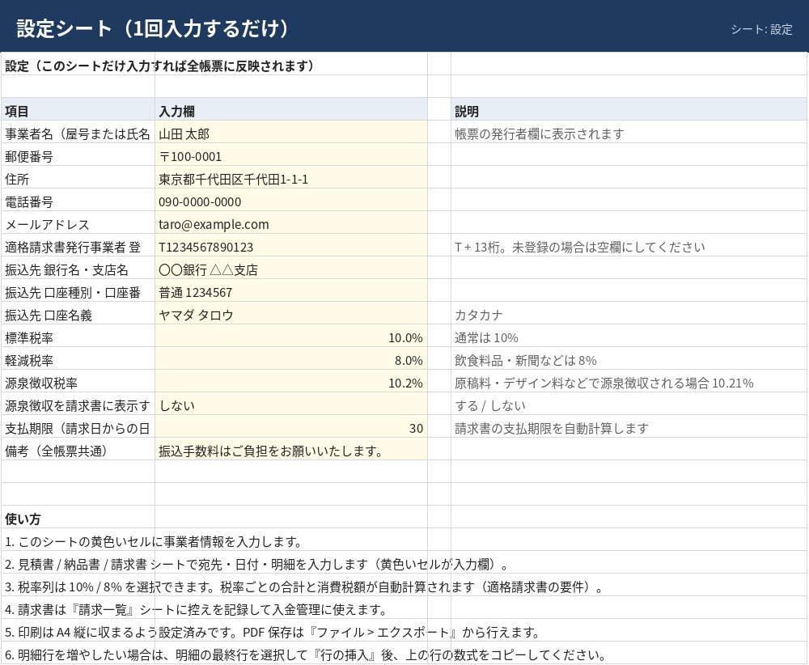This screenshot has height=665, width=809.
Task: Click the 項目 column header
Action: (78, 110)
